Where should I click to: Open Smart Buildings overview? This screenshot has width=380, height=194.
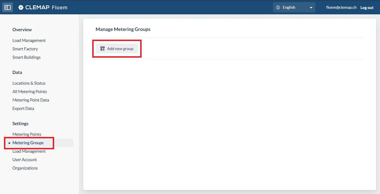point(27,57)
